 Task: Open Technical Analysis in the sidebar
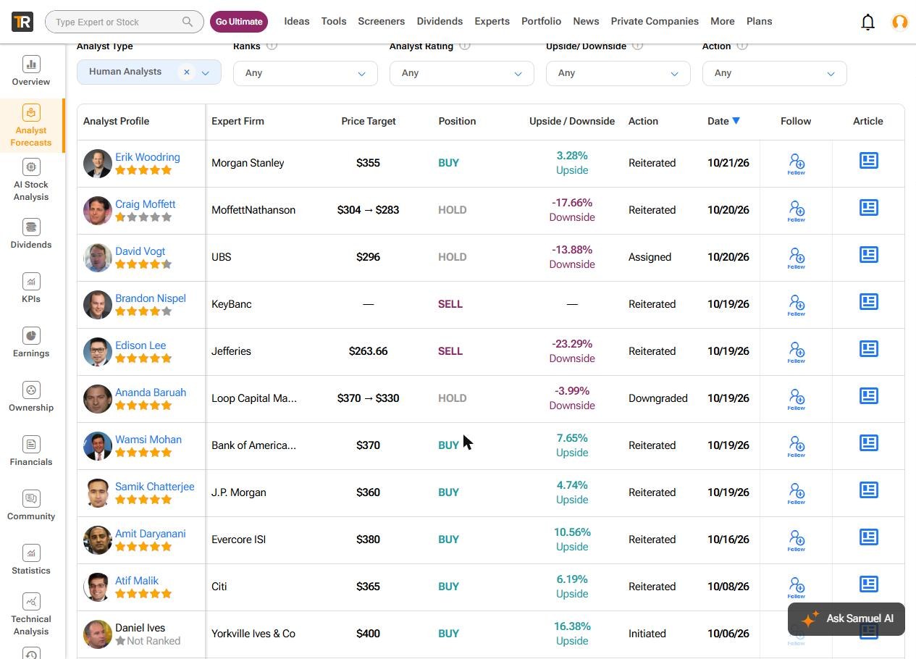click(x=31, y=614)
